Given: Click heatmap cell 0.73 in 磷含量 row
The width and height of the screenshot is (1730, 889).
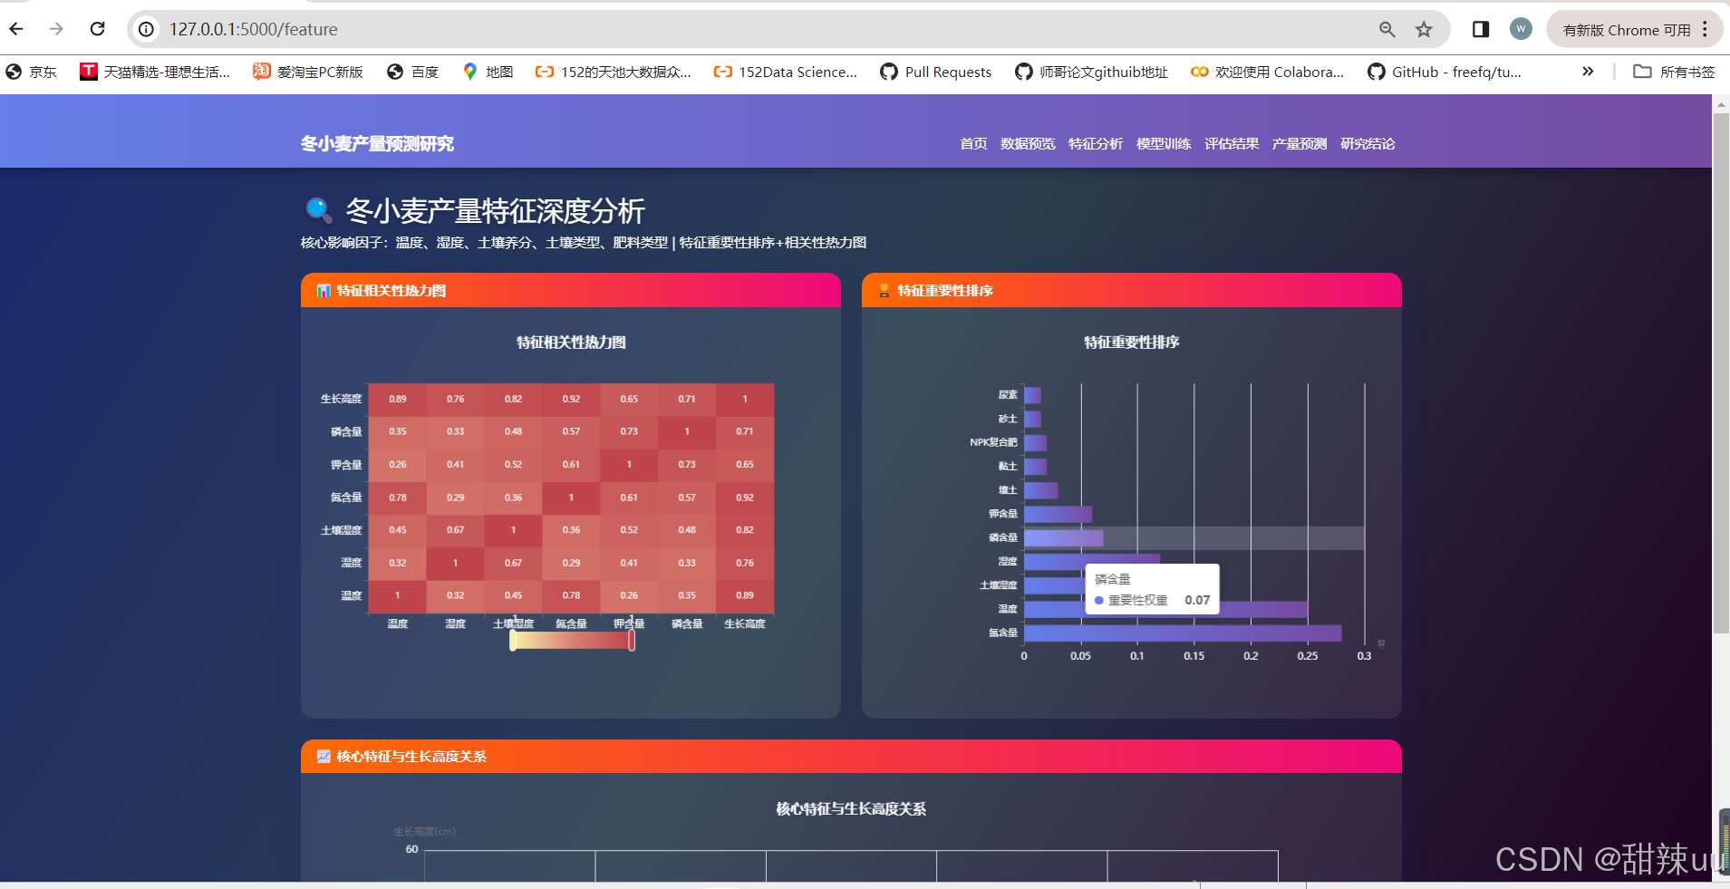Looking at the screenshot, I should pos(629,431).
